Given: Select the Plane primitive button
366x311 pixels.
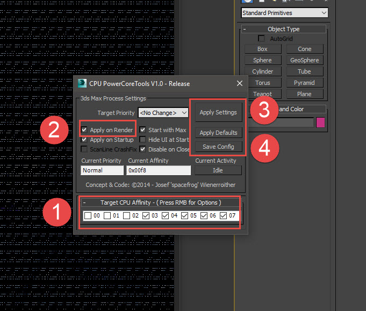Looking at the screenshot, I should pos(305,94).
